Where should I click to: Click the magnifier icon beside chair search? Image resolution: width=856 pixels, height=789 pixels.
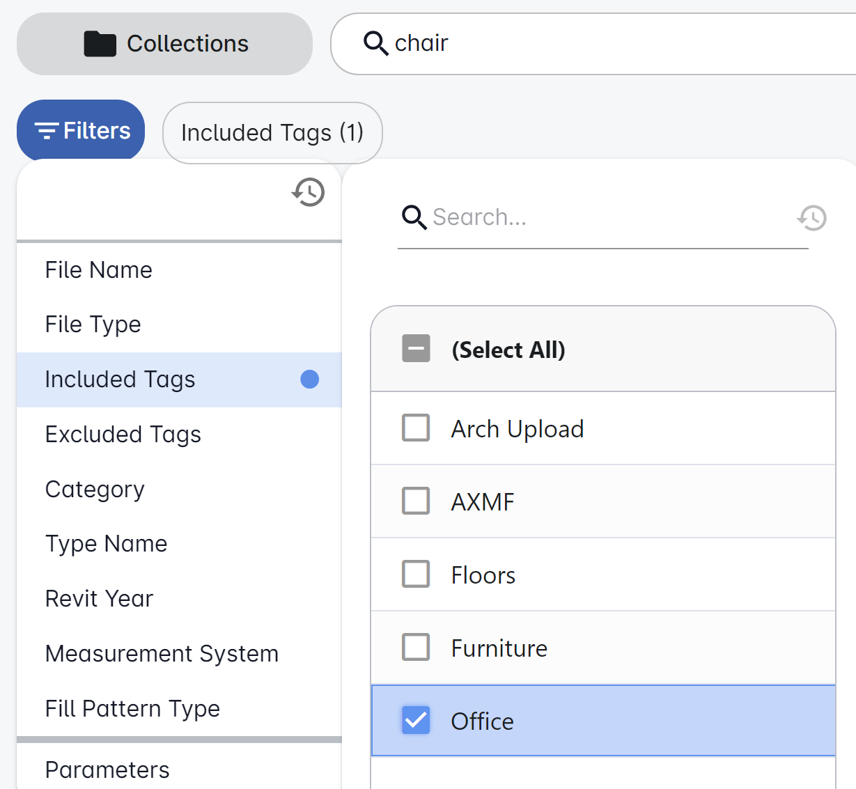point(375,43)
